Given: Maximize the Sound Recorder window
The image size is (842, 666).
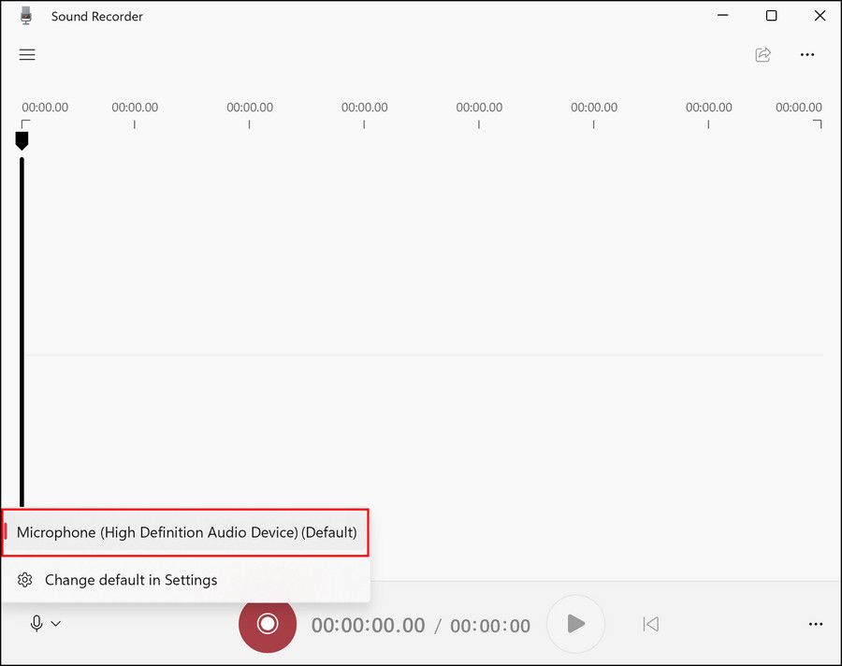Looking at the screenshot, I should pyautogui.click(x=771, y=16).
